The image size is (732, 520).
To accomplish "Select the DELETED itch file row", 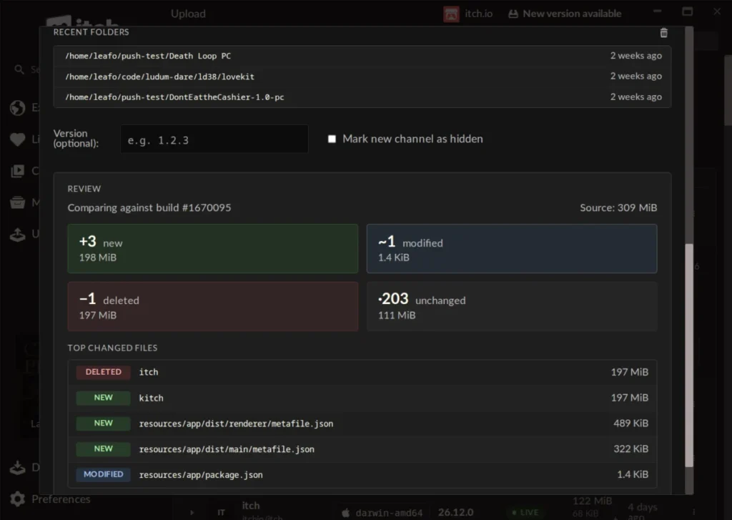I will point(362,373).
